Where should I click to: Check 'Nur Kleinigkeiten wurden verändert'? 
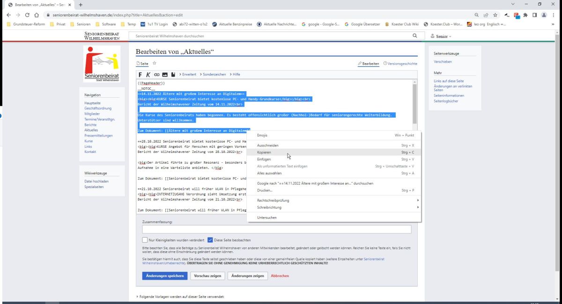tap(145, 240)
